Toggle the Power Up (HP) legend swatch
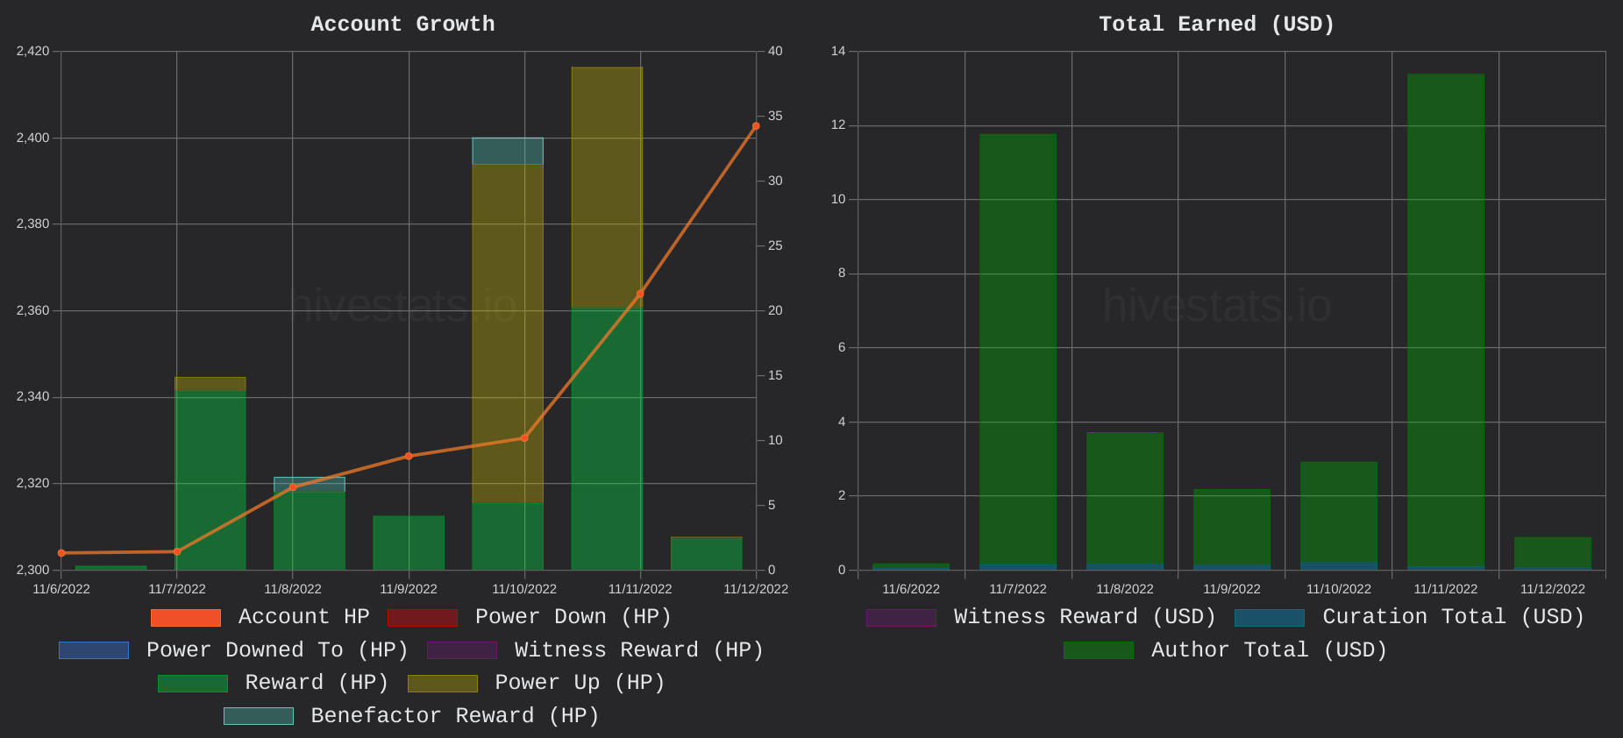 443,684
